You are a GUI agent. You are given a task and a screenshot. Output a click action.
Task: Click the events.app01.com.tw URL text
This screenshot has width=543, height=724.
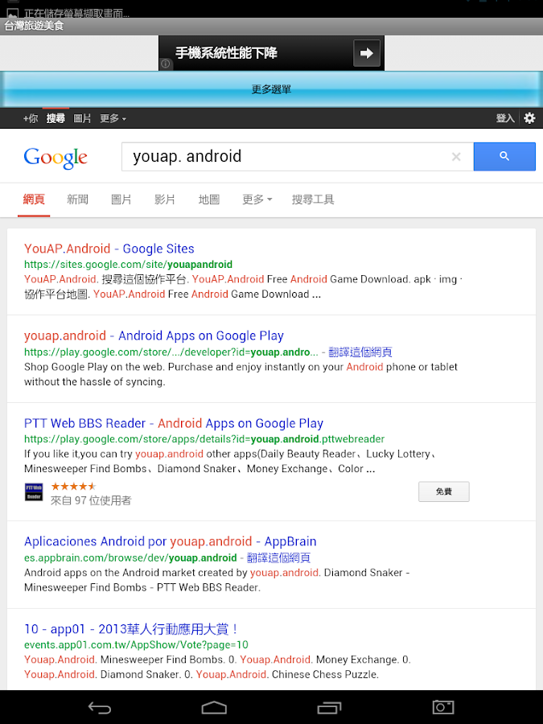coord(136,644)
